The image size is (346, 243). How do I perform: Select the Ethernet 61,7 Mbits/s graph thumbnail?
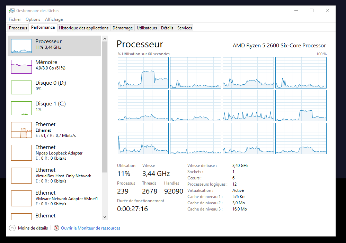21,130
